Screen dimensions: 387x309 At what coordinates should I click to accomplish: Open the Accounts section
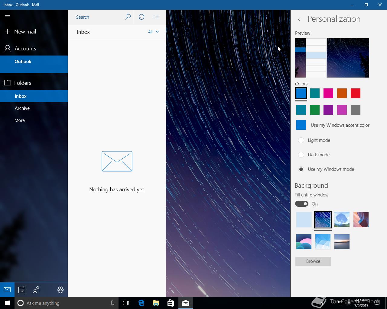34,48
